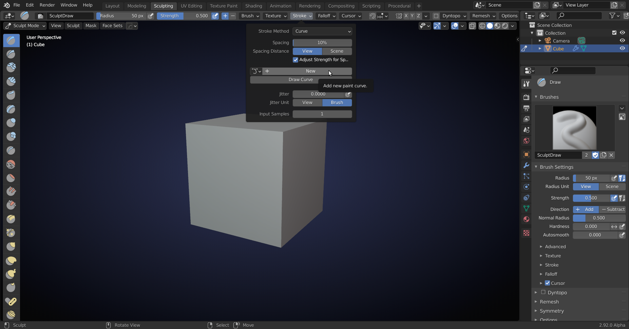This screenshot has height=329, width=629.
Task: Enable rendered viewport shading mode
Action: click(505, 26)
